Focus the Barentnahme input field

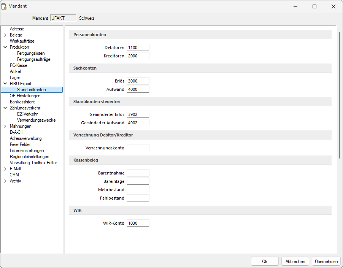[138, 173]
